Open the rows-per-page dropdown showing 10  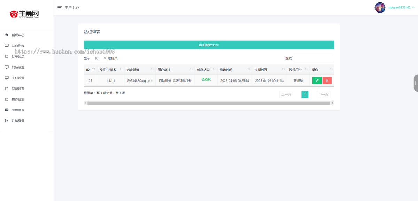[x=99, y=58]
